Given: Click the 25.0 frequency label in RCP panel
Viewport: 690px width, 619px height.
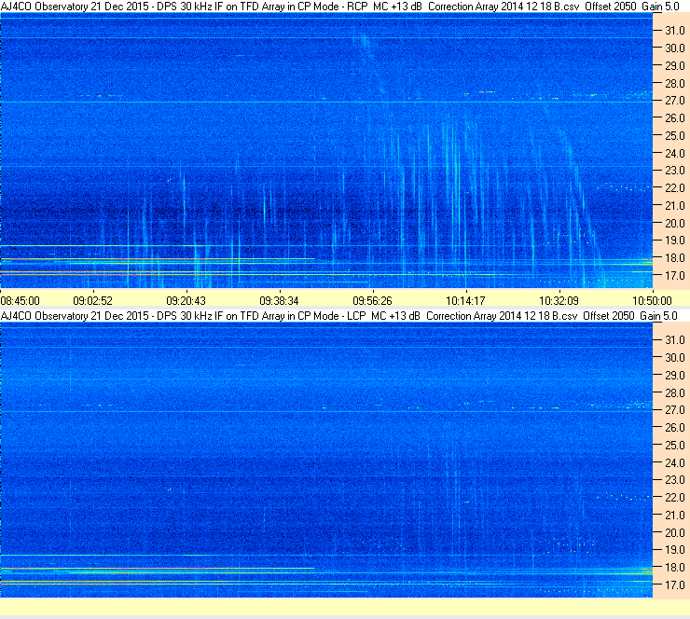Looking at the screenshot, I should tap(675, 136).
